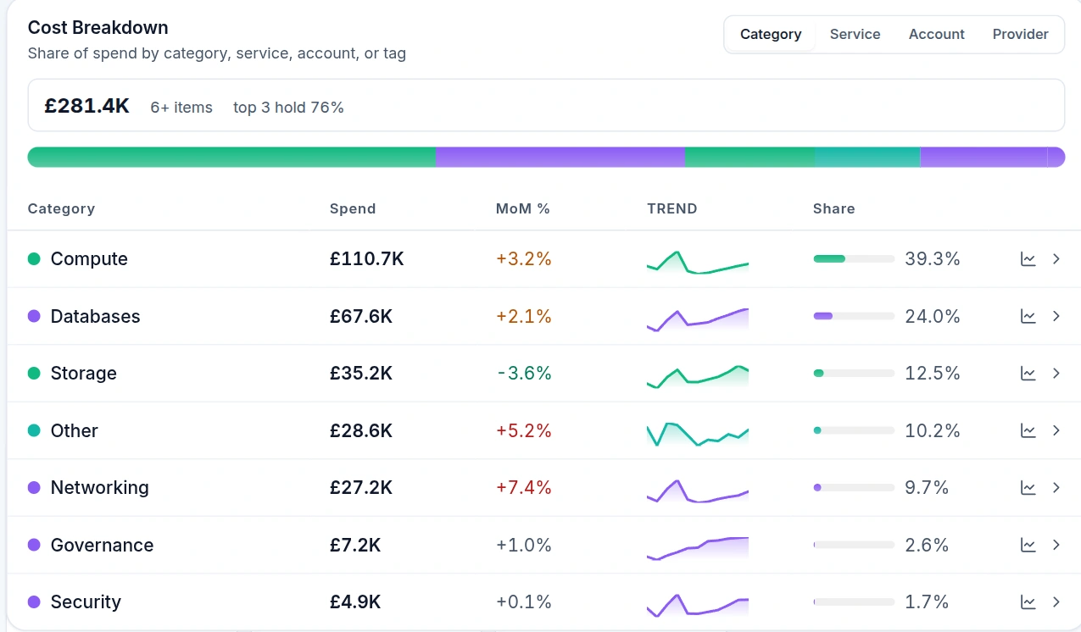This screenshot has height=632, width=1081.
Task: Select the Governance category name
Action: [x=103, y=545]
